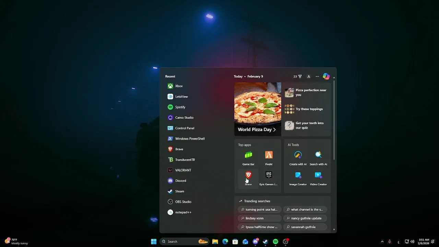Screen dimensions: 439x247
Task: Open the clock showing 3:51 AM
Action: point(424,242)
